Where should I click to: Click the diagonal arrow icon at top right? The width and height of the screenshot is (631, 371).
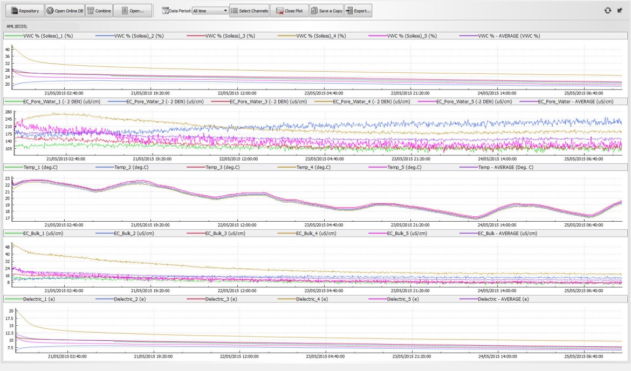(x=620, y=10)
